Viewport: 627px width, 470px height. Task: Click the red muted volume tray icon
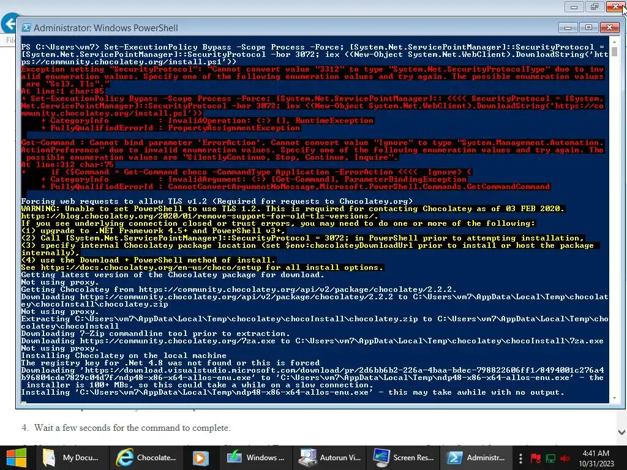click(x=565, y=458)
